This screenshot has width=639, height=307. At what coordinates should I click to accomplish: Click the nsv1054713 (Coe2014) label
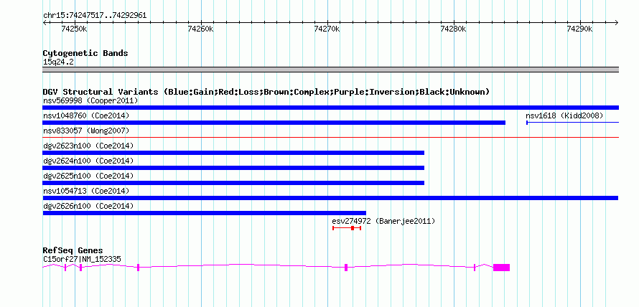pyautogui.click(x=86, y=191)
